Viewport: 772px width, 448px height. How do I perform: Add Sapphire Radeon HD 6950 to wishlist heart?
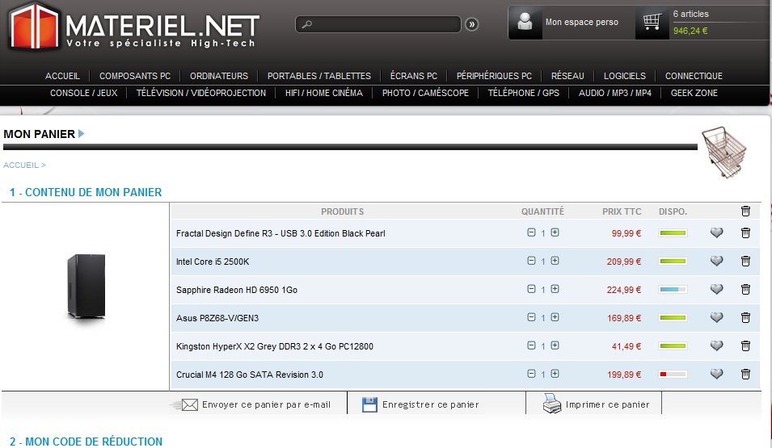coord(716,290)
